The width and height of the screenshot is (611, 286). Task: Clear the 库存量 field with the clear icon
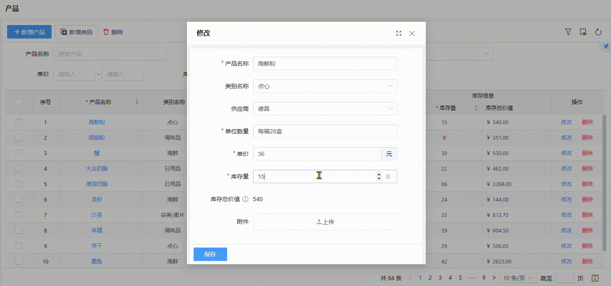(388, 176)
